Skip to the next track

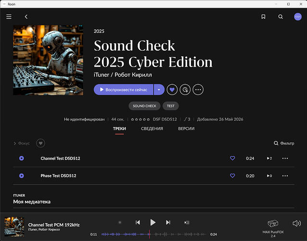168,222
